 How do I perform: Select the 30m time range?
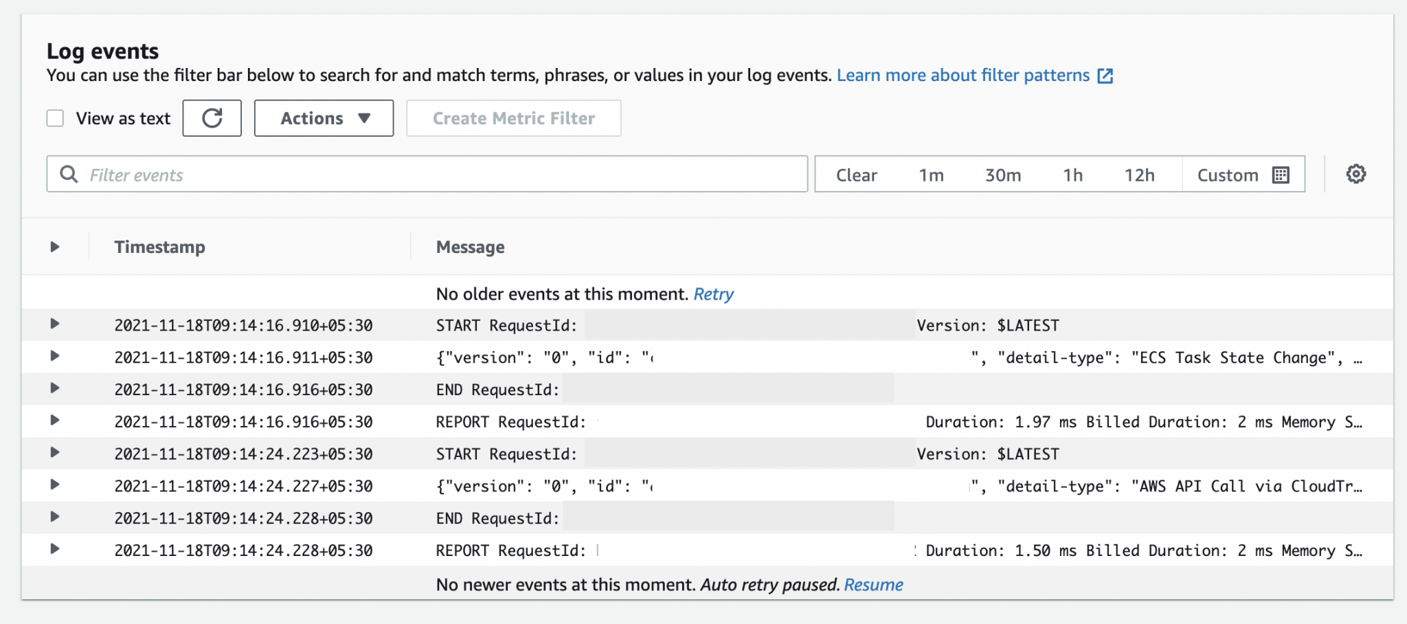pyautogui.click(x=1004, y=175)
